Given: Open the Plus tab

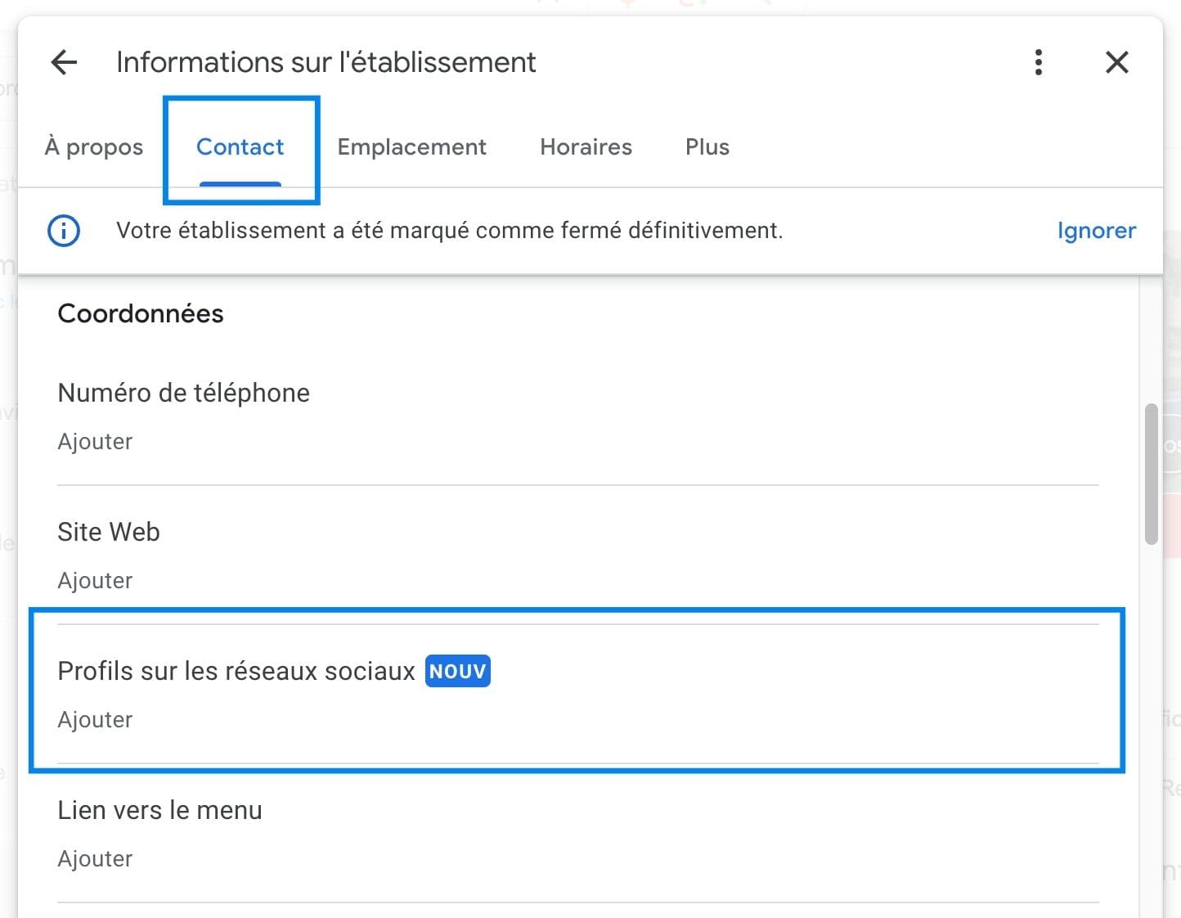Looking at the screenshot, I should tap(707, 147).
